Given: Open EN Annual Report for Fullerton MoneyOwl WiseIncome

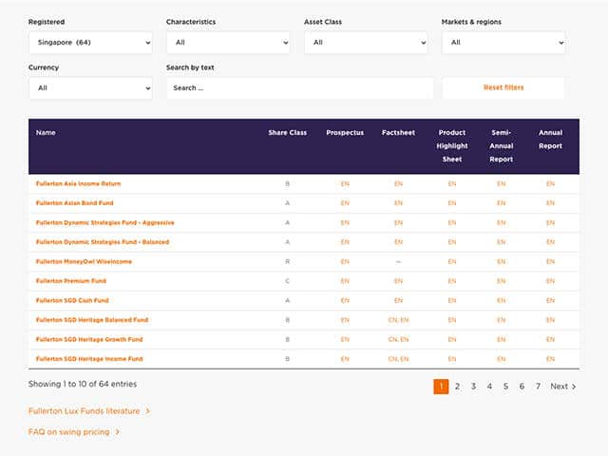Looking at the screenshot, I should tap(550, 262).
